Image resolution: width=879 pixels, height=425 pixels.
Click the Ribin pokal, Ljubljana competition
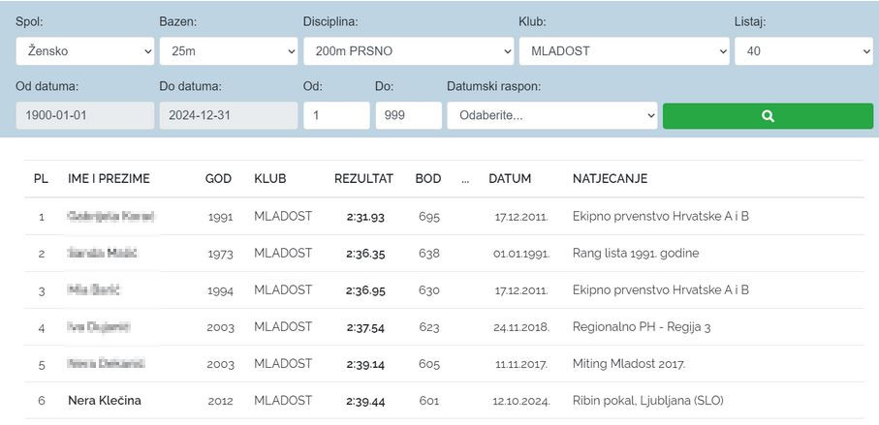coord(647,401)
